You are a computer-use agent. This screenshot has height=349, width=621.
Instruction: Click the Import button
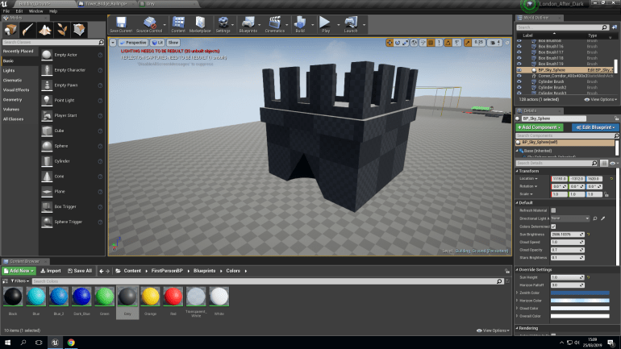[51, 271]
